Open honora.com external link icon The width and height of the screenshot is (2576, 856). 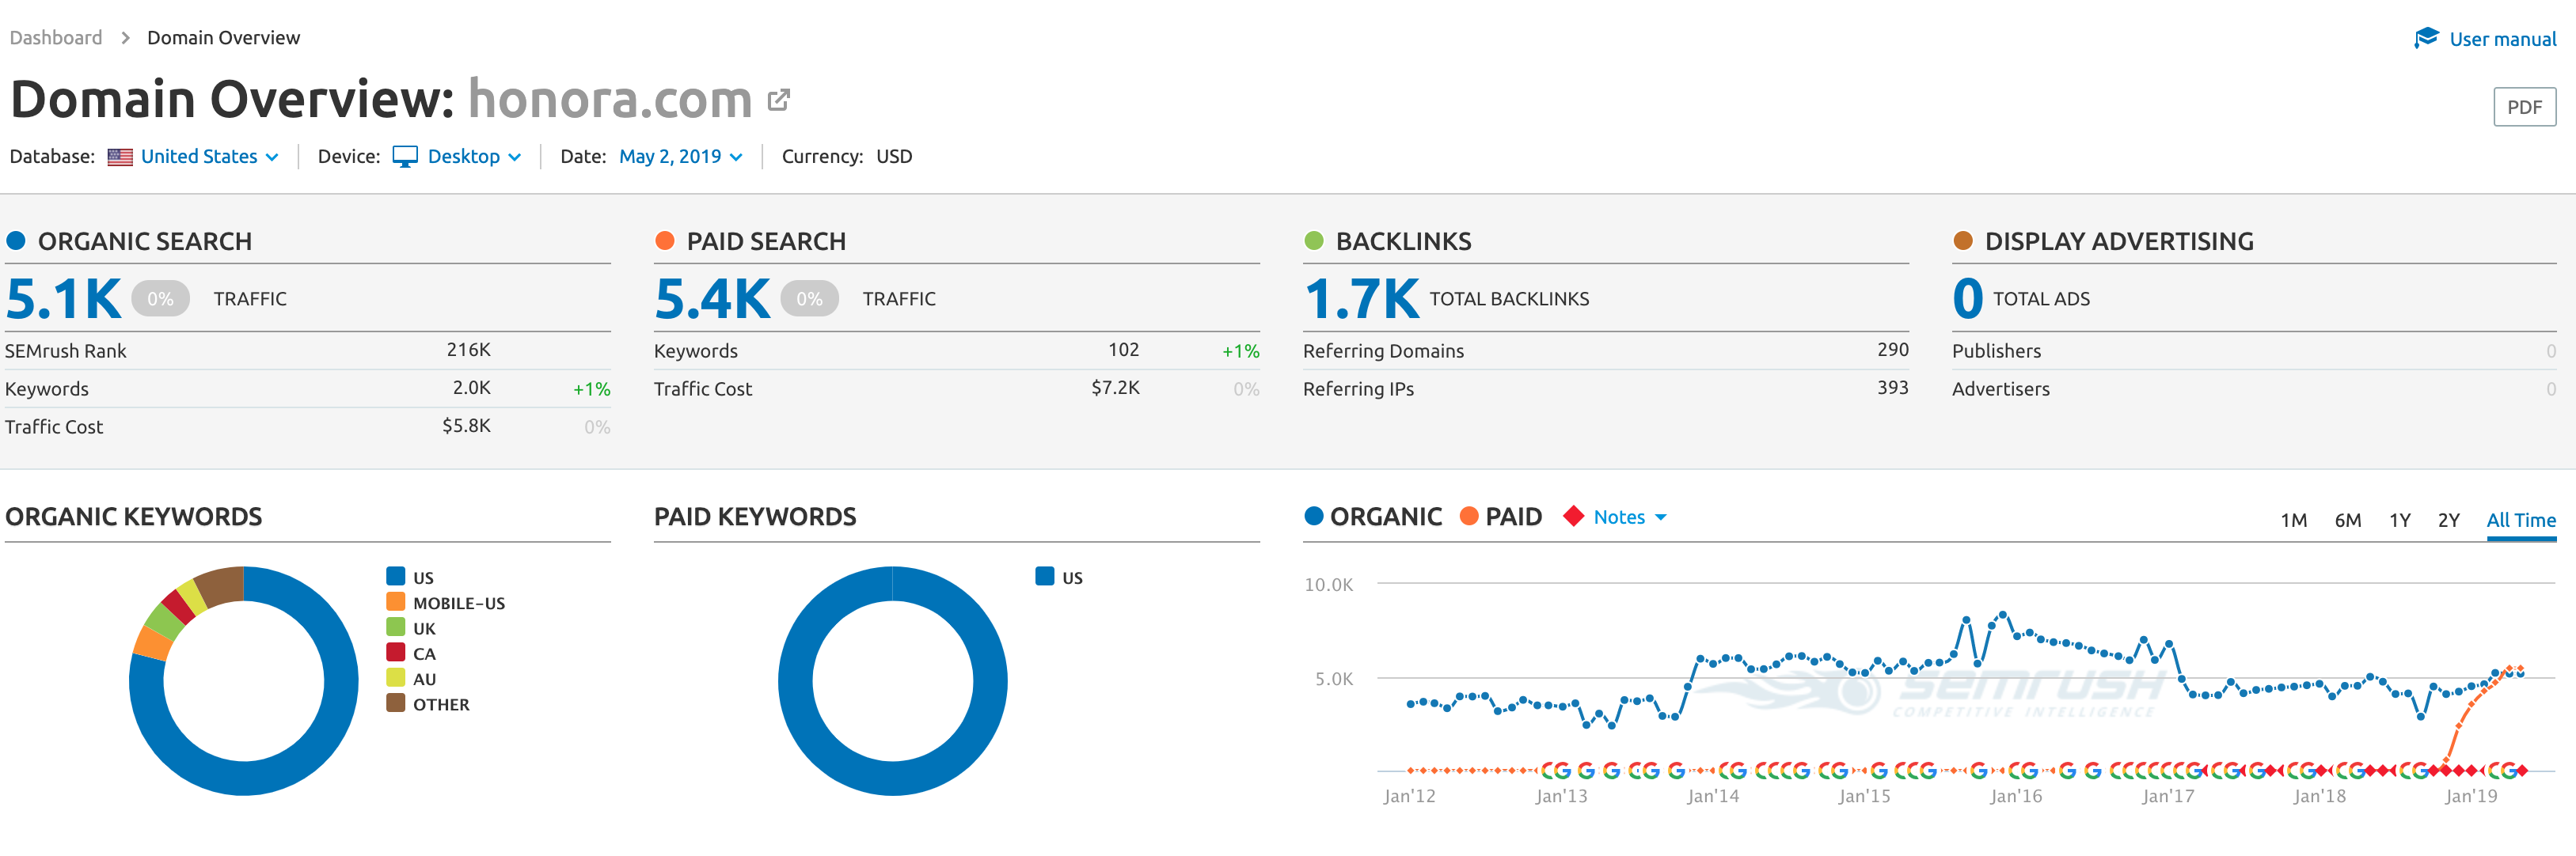[778, 100]
